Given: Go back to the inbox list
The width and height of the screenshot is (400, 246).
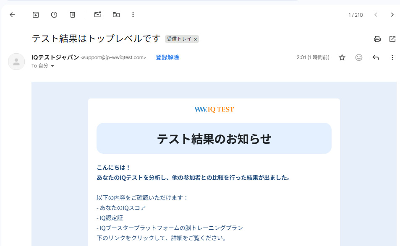Looking at the screenshot, I should coord(12,15).
